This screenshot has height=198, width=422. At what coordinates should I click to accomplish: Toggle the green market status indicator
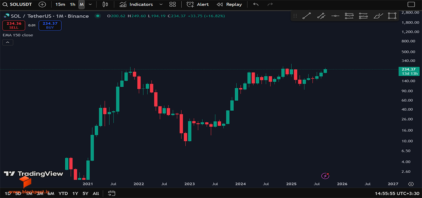(x=98, y=16)
